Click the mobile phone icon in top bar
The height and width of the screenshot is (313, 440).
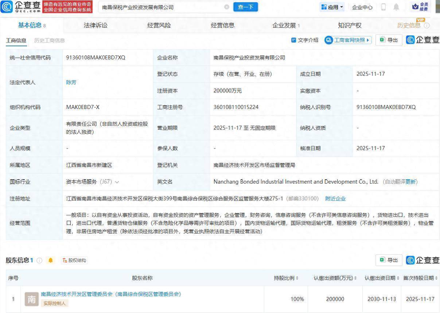coord(384,7)
